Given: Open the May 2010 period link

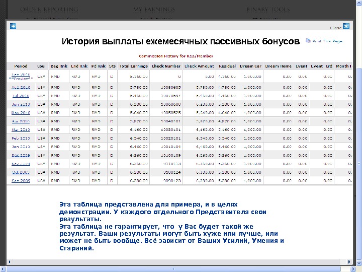Looking at the screenshot, I should point(21,113).
